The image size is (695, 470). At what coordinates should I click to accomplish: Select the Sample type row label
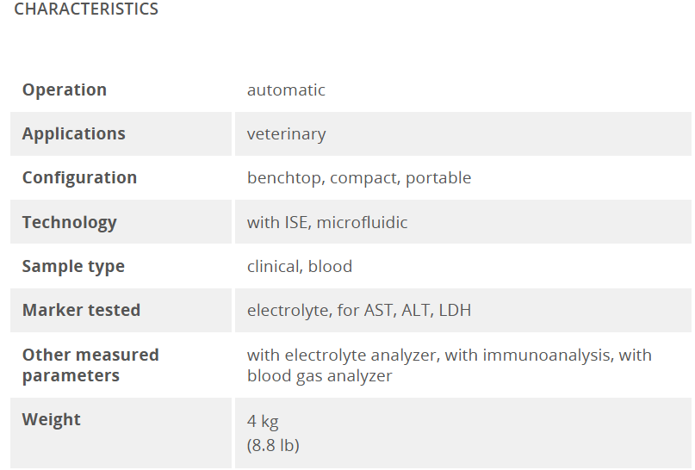tap(73, 266)
